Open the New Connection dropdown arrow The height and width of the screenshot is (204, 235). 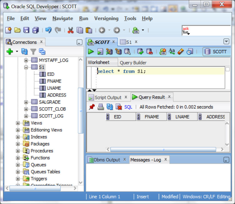pyautogui.click(x=17, y=52)
